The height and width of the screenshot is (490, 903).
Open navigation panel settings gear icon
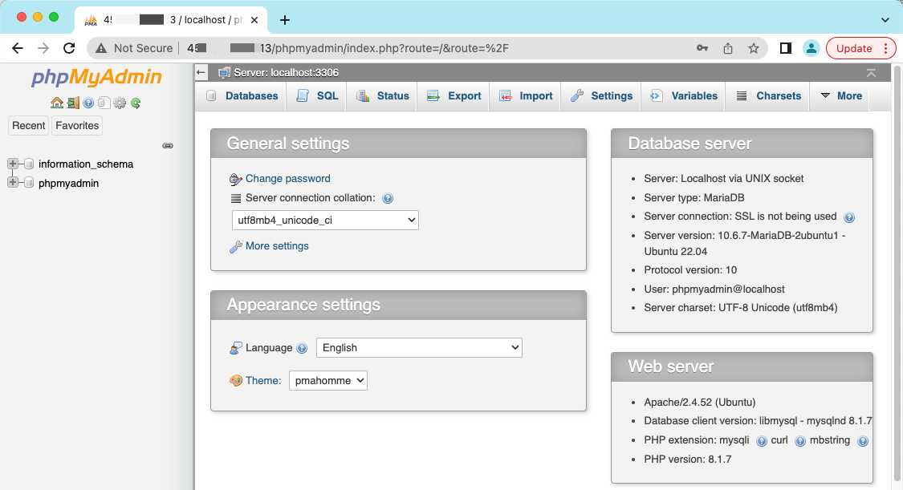click(x=120, y=103)
